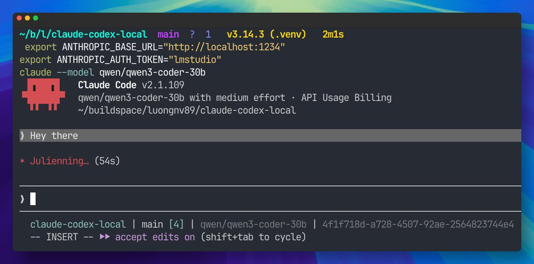Click the '2m1s' duration in the prompt

coord(333,34)
